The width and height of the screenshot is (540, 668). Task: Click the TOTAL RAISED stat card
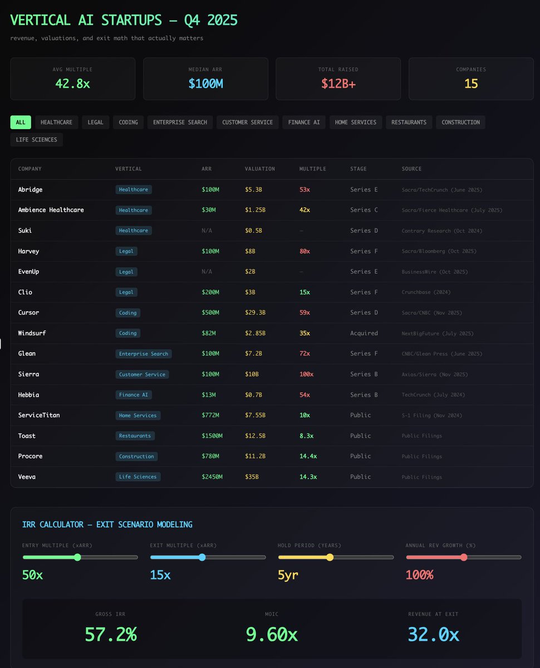coord(338,78)
